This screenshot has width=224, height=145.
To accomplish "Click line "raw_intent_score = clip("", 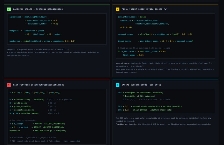I will (132, 17).
